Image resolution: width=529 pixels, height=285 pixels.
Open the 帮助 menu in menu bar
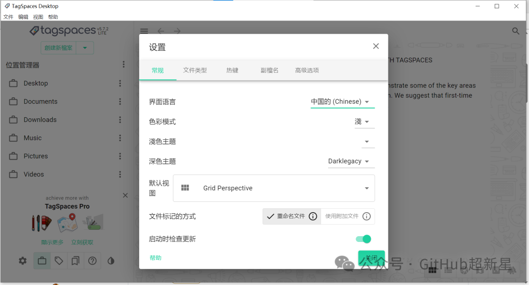(53, 17)
